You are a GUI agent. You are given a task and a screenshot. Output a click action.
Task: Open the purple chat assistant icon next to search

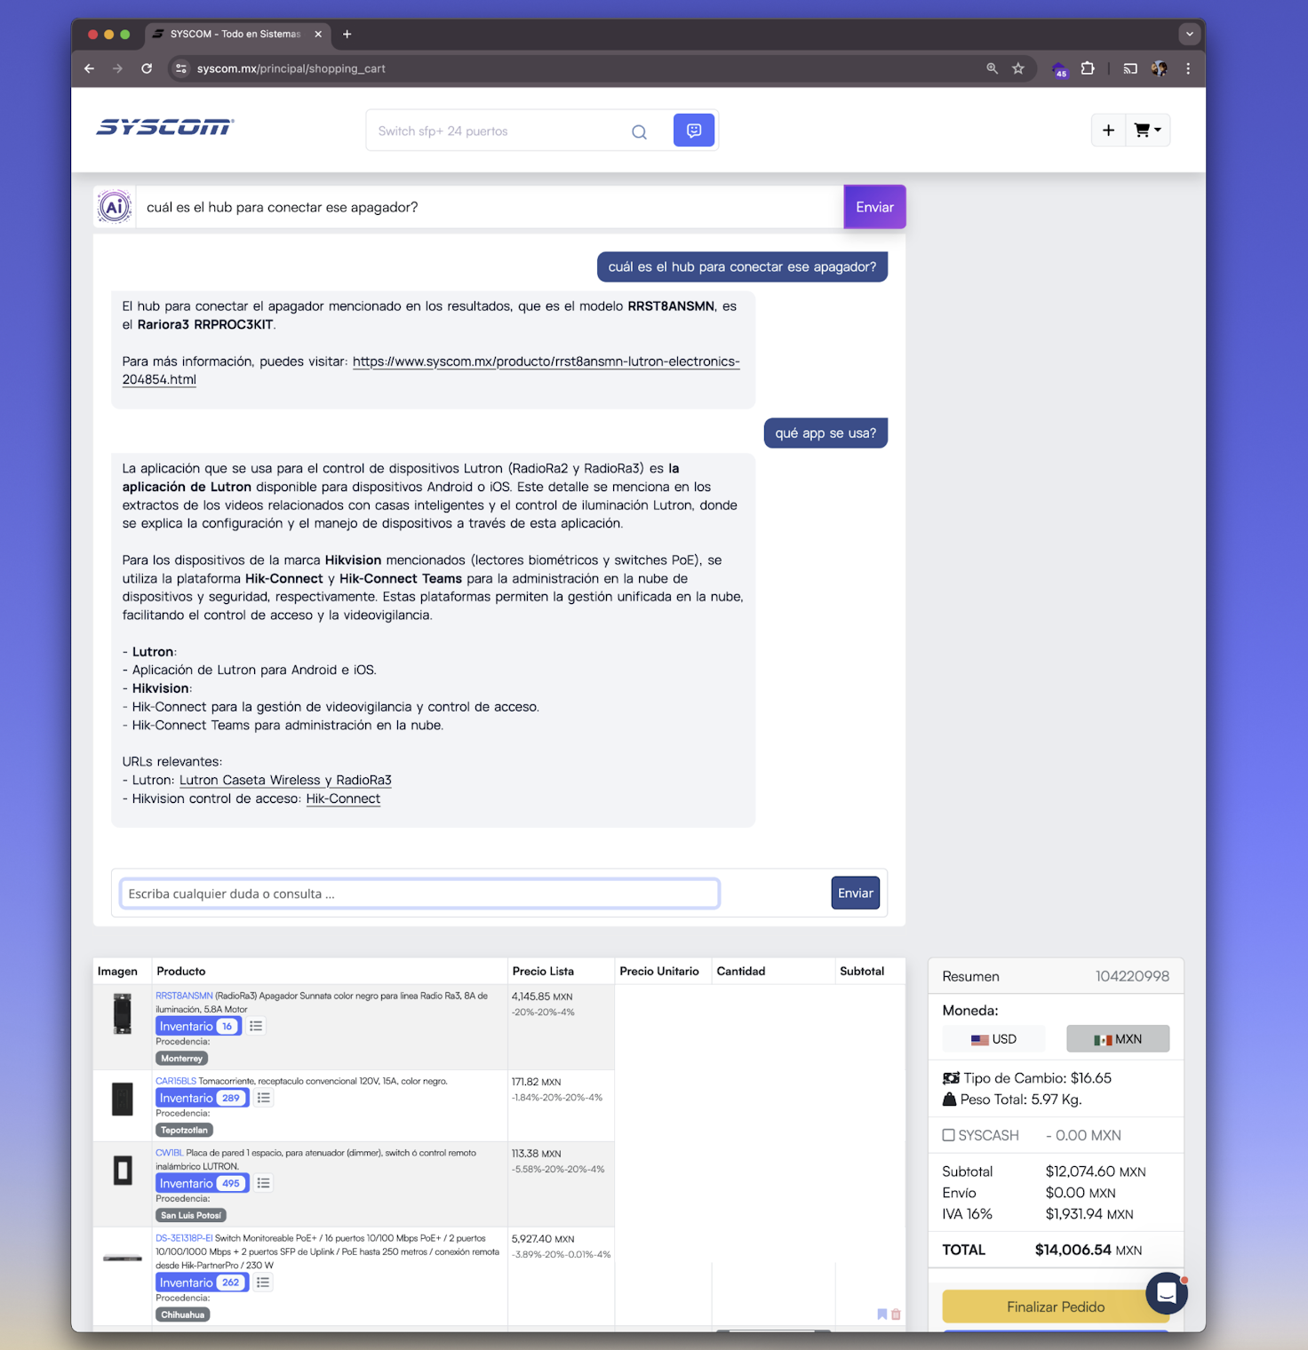click(694, 131)
